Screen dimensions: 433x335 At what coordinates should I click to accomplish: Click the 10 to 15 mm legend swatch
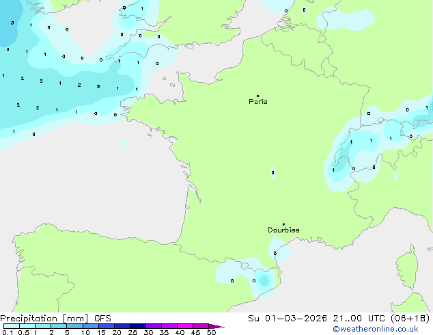90,326
